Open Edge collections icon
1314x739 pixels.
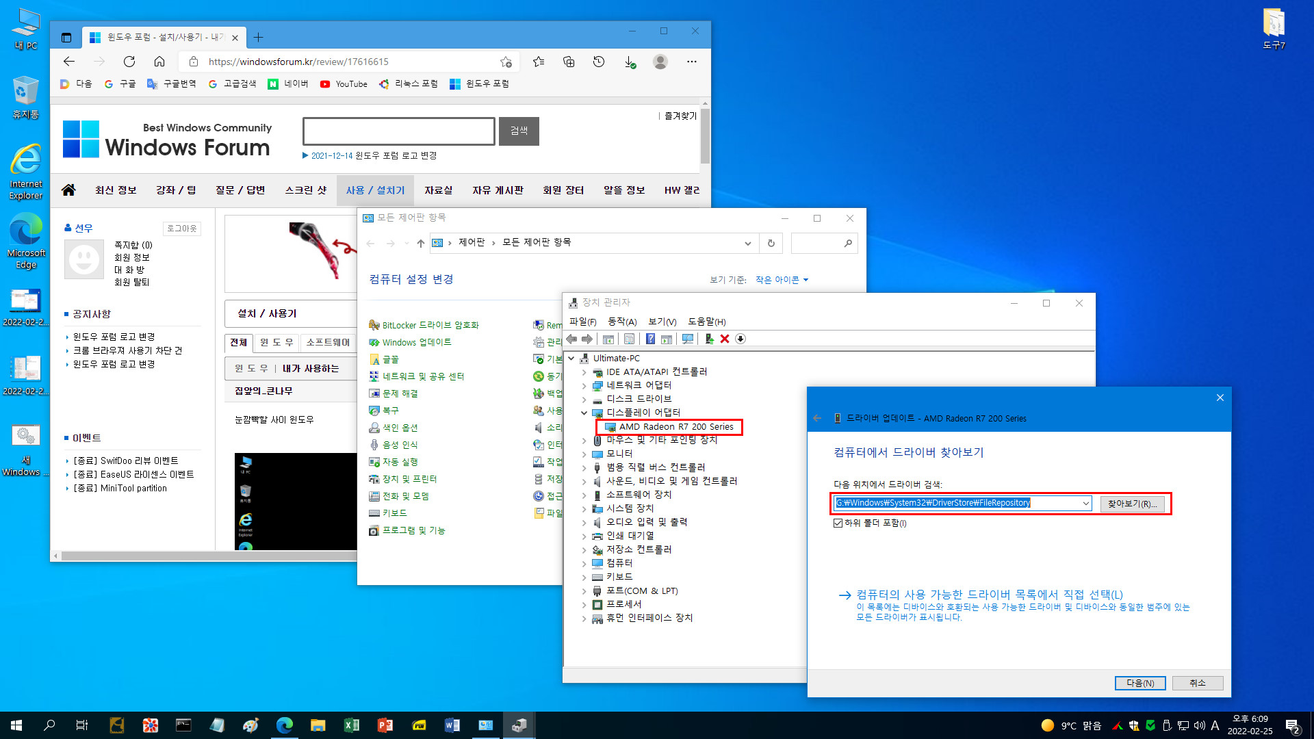569,62
